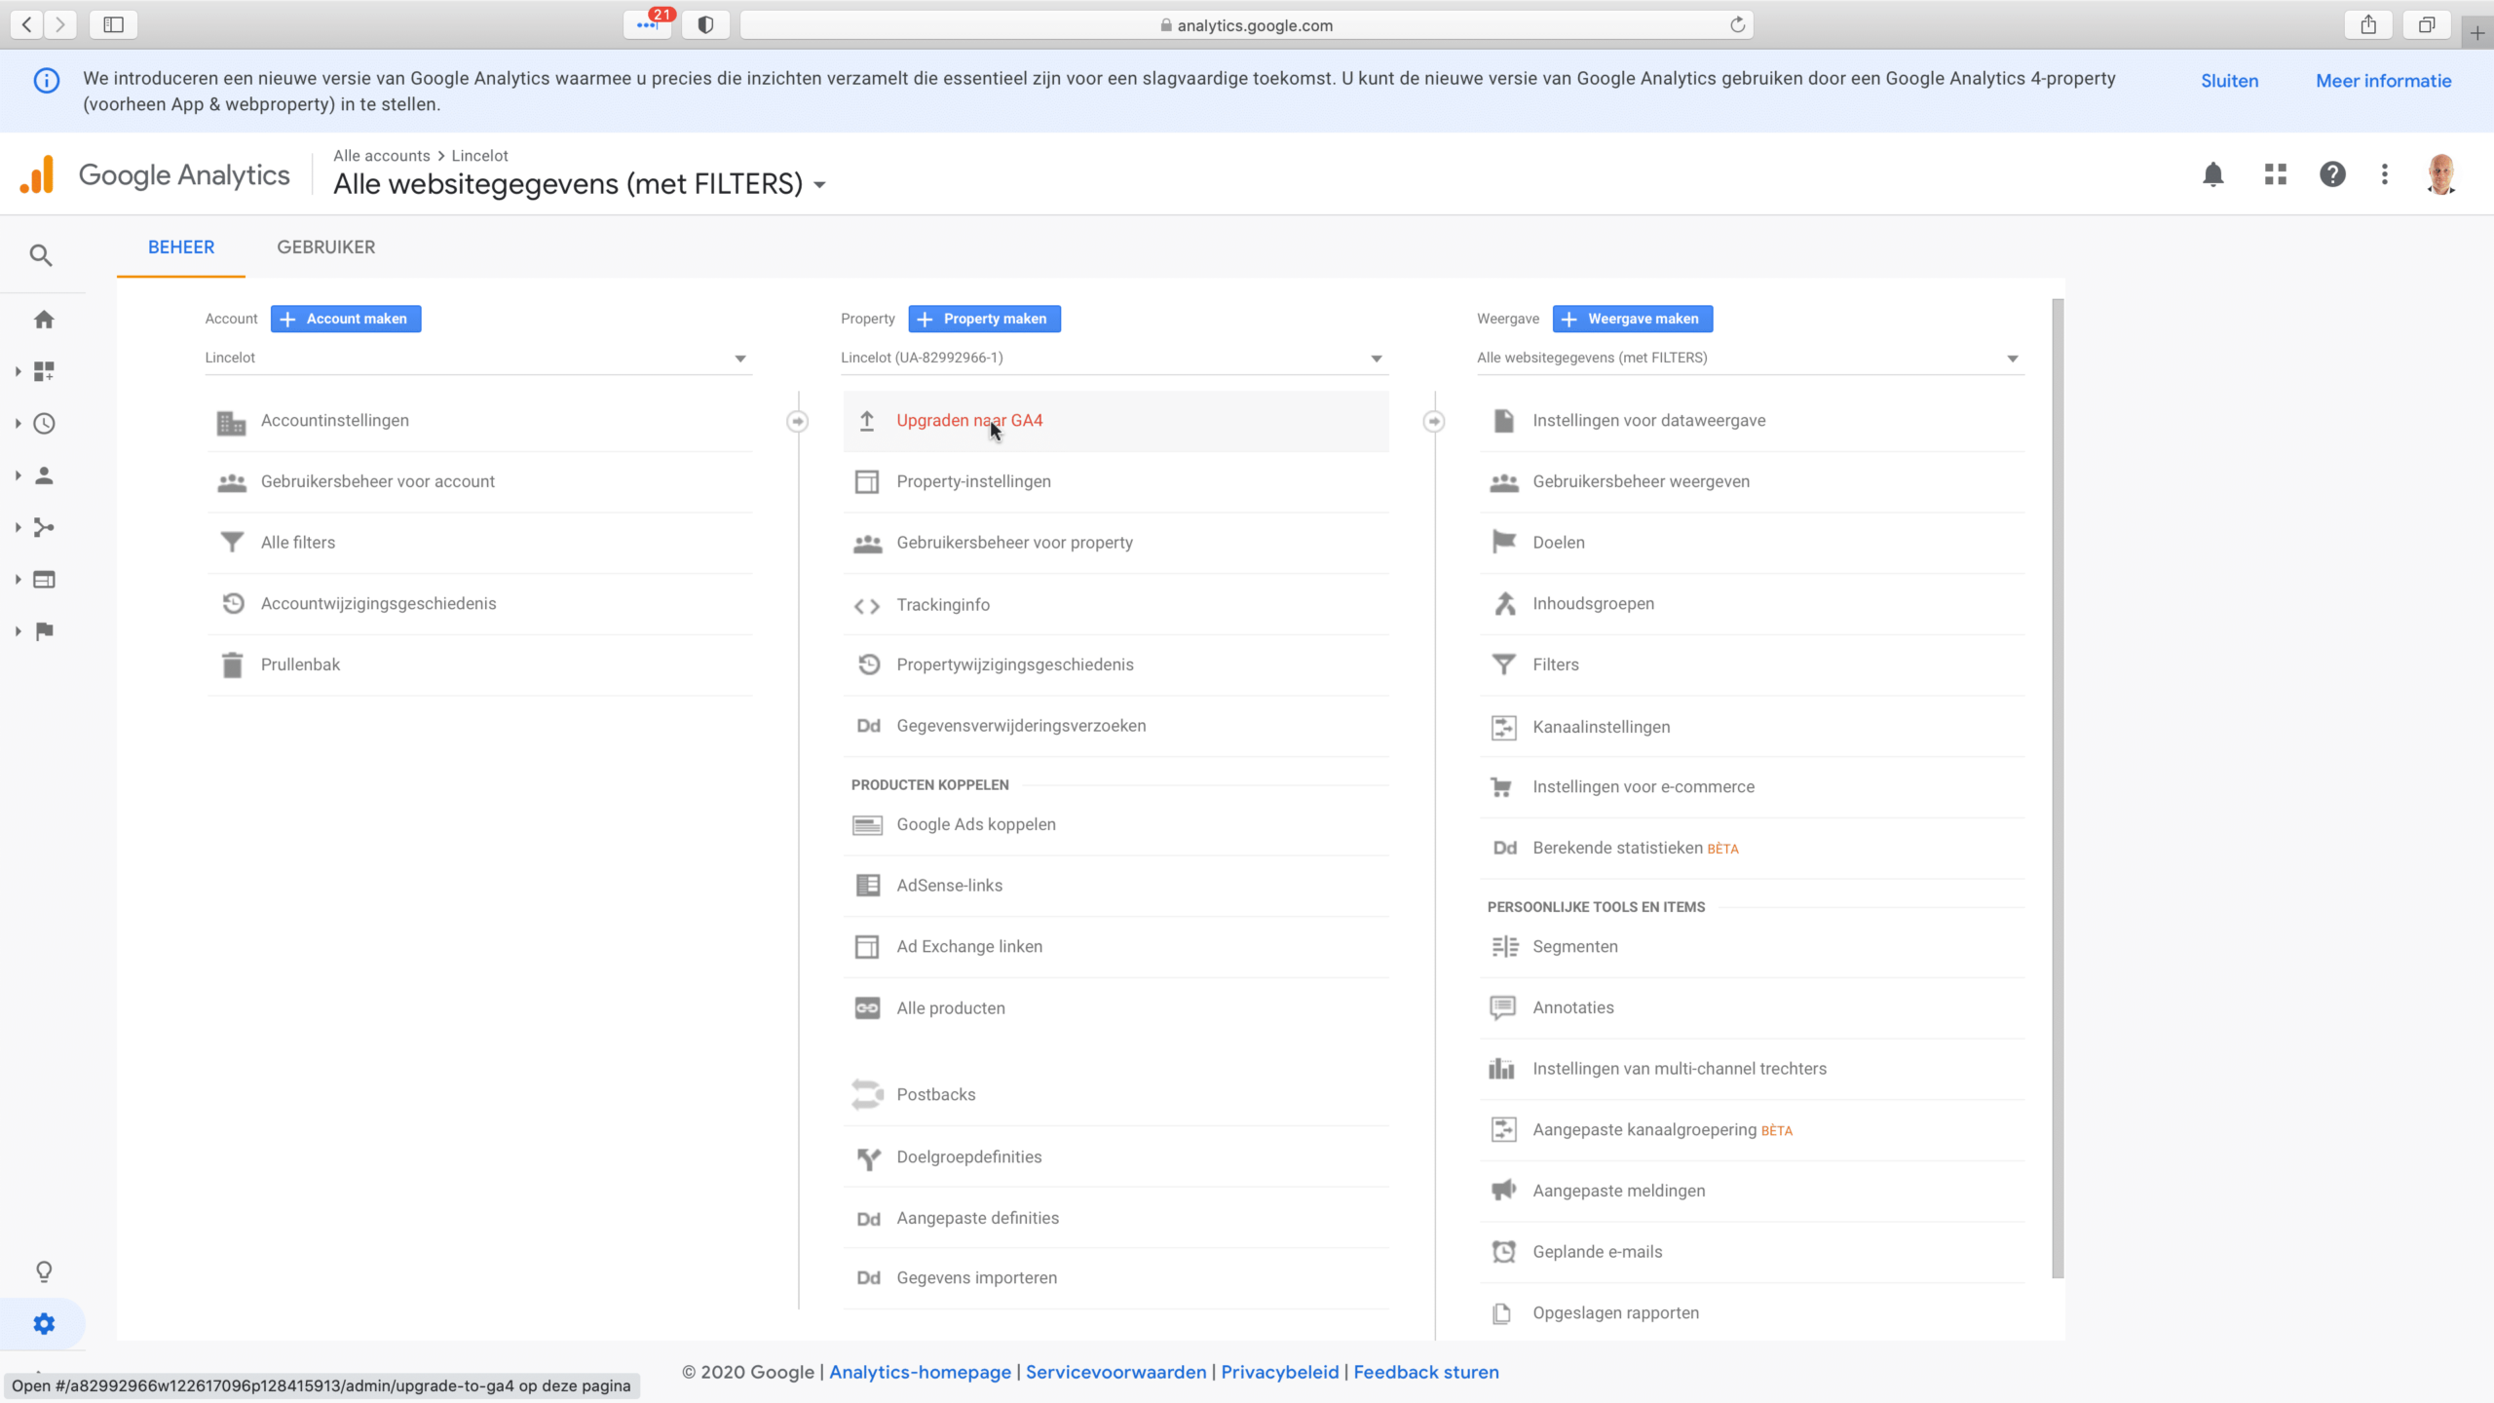Open Instellingen voor e-commerce
The width and height of the screenshot is (2494, 1403).
point(1752,786)
